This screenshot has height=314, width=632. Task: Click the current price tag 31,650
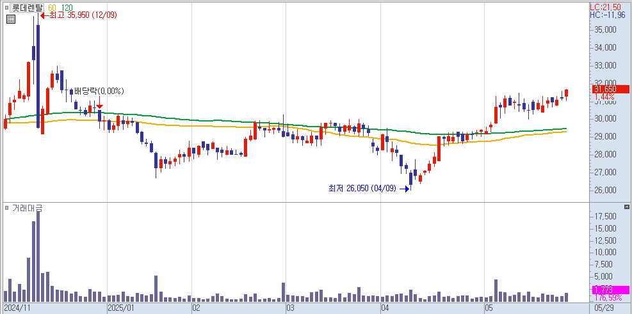[x=610, y=90]
